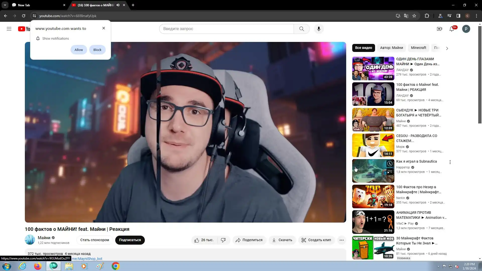Click the search magnifier button
The image size is (482, 271).
tap(302, 29)
